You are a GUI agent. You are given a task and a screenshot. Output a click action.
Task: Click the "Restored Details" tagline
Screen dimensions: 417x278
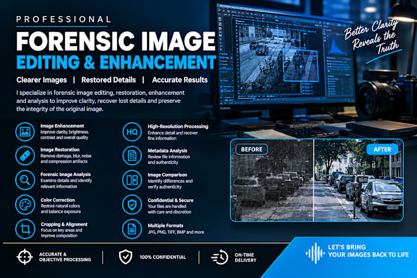click(x=109, y=80)
